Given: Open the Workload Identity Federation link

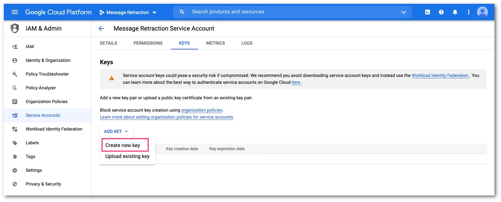Looking at the screenshot, I should [x=440, y=75].
